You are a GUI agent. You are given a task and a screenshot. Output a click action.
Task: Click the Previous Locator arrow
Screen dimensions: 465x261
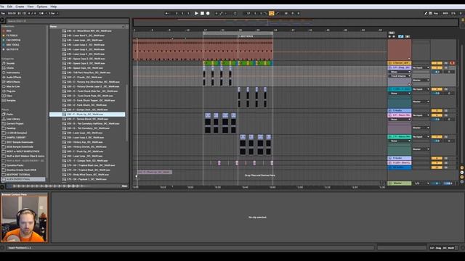[389, 36]
